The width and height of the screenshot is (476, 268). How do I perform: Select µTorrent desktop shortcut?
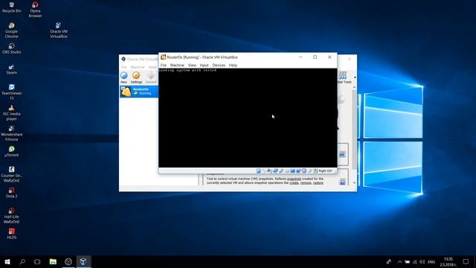(x=12, y=151)
